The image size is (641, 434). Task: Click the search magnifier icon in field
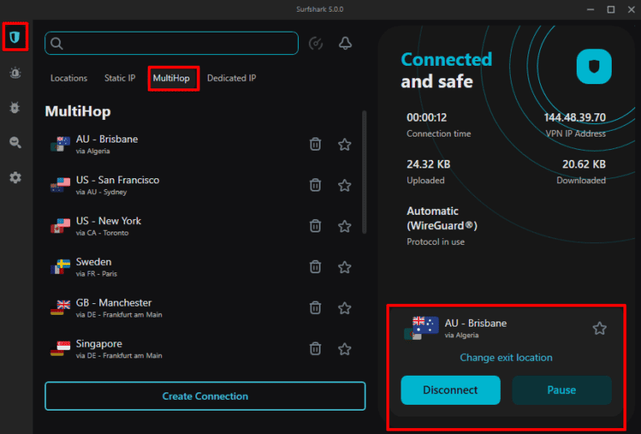pos(57,43)
